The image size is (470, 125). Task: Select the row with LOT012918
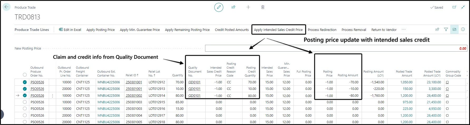click(25, 122)
